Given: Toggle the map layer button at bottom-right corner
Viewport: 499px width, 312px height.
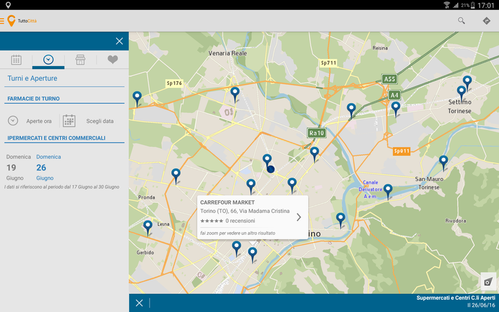Looking at the screenshot, I should pyautogui.click(x=488, y=282).
